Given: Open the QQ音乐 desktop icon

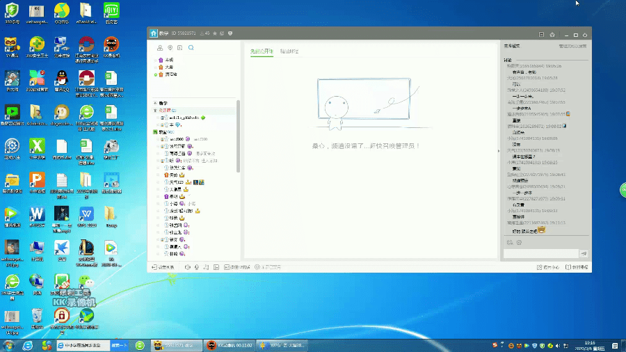Looking at the screenshot, I should (x=61, y=13).
